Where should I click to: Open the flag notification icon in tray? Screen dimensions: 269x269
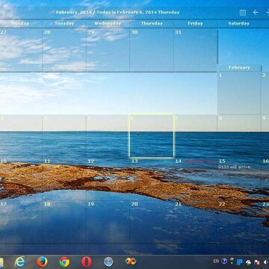tap(257, 262)
